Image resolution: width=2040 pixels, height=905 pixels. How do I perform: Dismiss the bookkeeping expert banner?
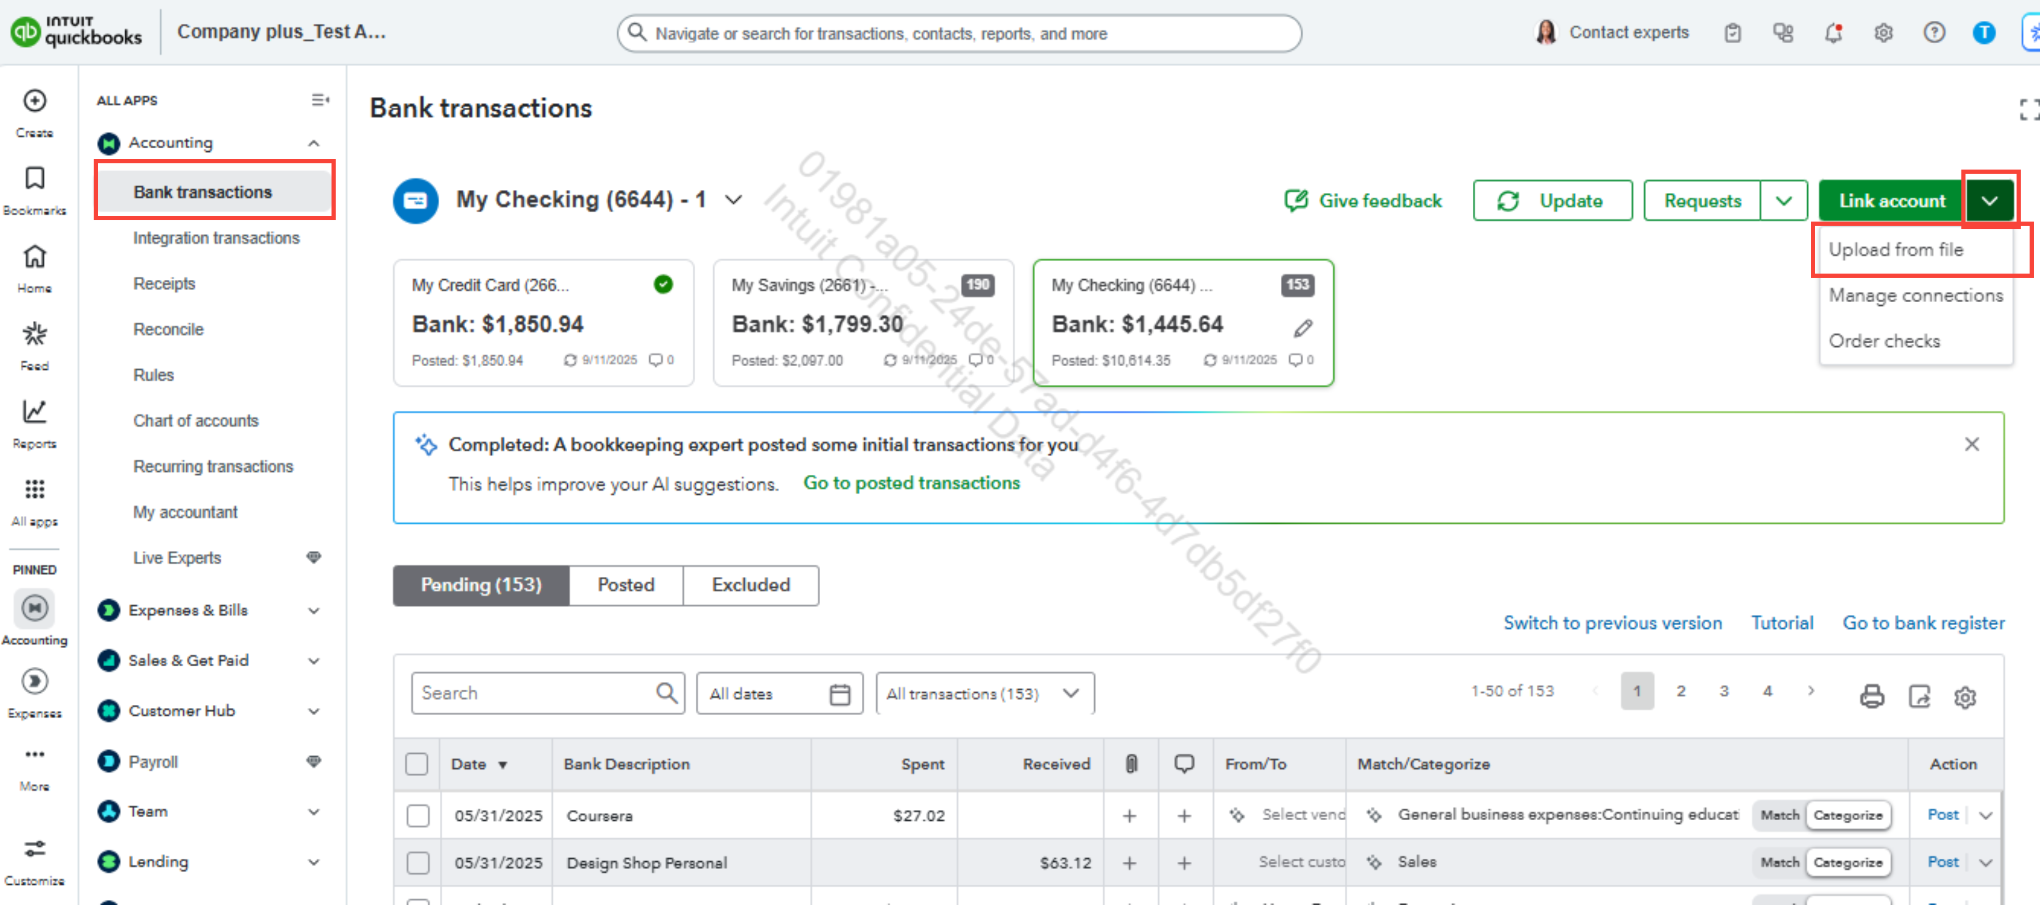click(x=1972, y=444)
